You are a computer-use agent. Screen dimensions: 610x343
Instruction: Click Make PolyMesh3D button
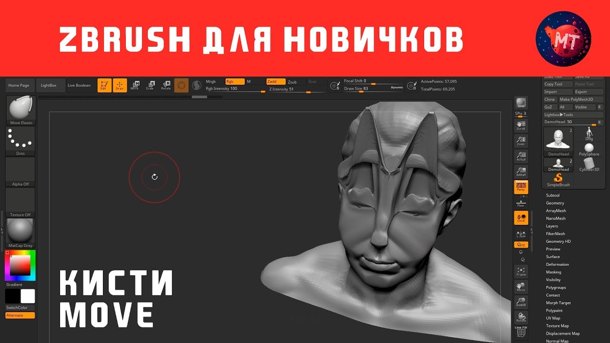(580, 99)
